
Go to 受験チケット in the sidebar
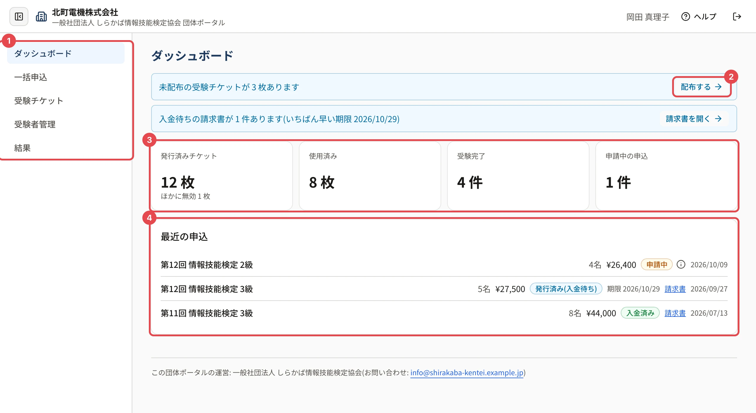[x=66, y=101]
